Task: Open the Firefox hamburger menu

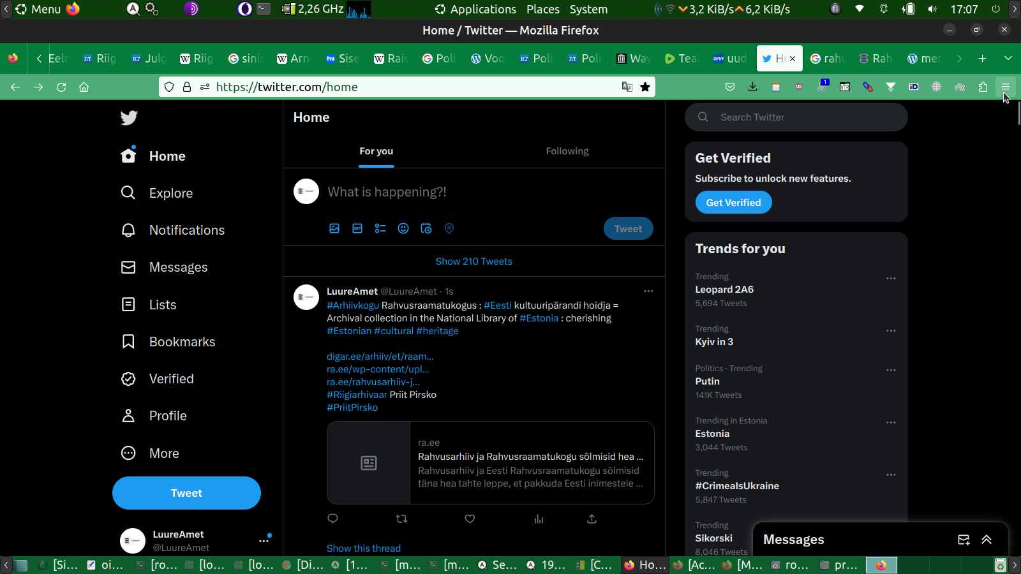Action: tap(1006, 87)
